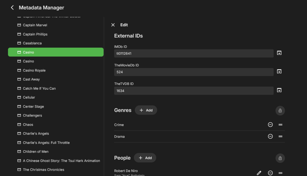Select Catch Me If You Can
307x176 pixels.
pos(39,88)
